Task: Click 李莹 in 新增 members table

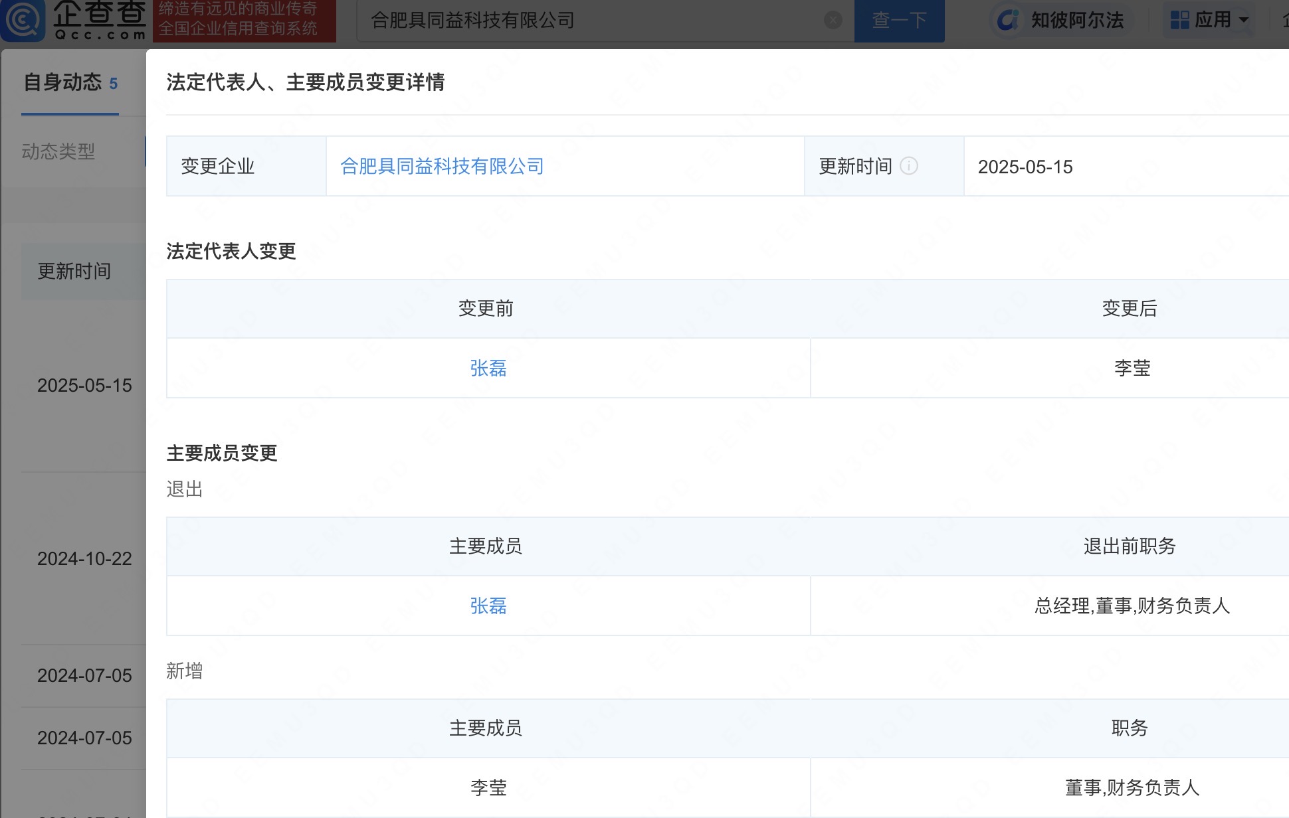Action: pyautogui.click(x=488, y=787)
